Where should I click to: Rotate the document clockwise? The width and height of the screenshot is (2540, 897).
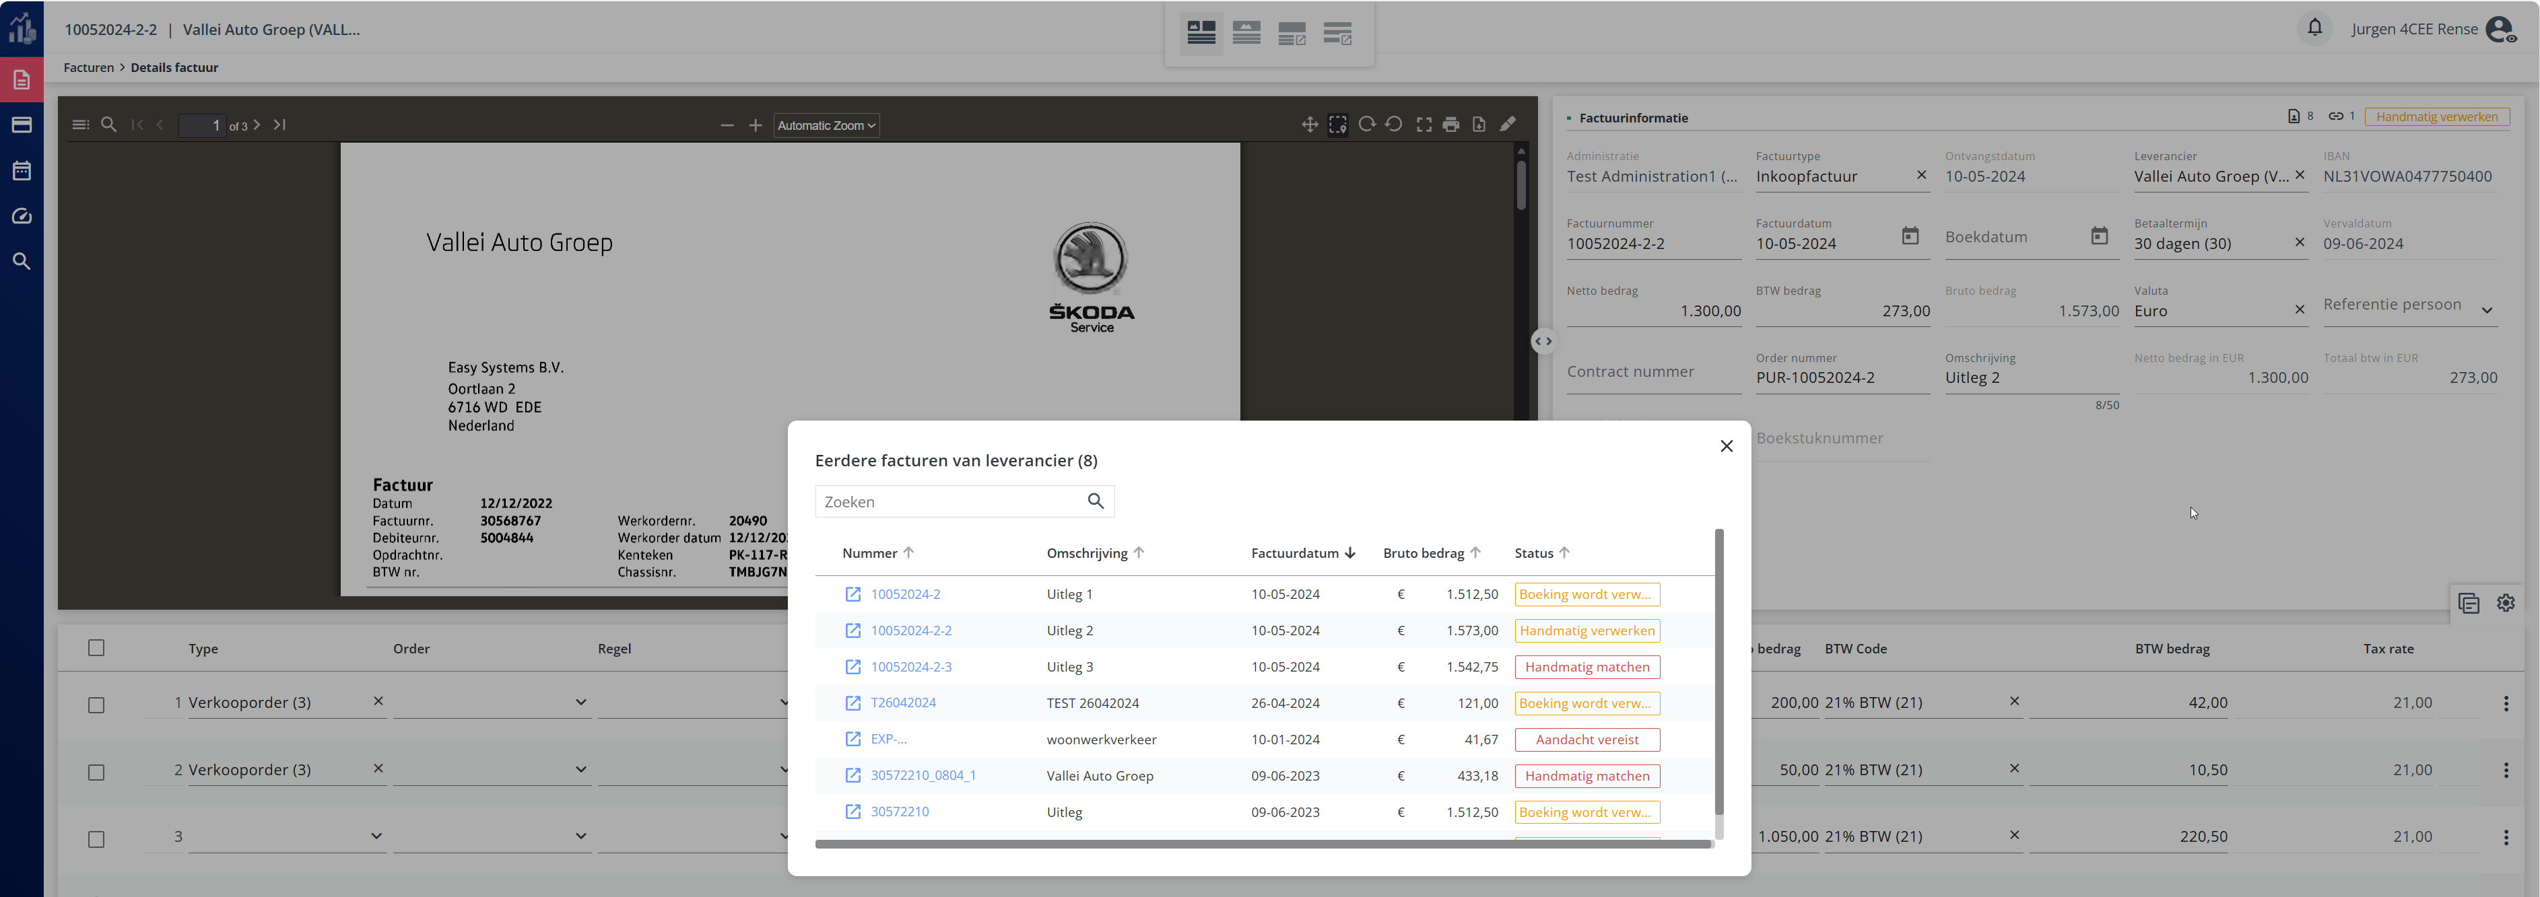[x=1367, y=125]
